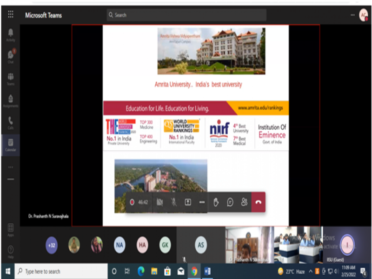Show the participants list
This screenshot has width=372, height=279.
pos(244,202)
